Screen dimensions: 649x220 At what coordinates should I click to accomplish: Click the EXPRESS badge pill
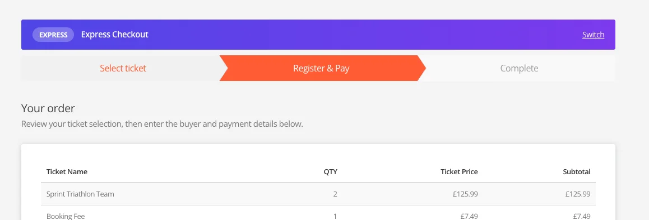pyautogui.click(x=53, y=35)
